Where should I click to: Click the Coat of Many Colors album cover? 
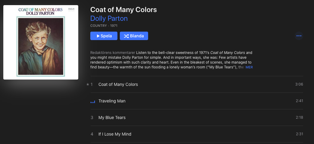click(41, 42)
